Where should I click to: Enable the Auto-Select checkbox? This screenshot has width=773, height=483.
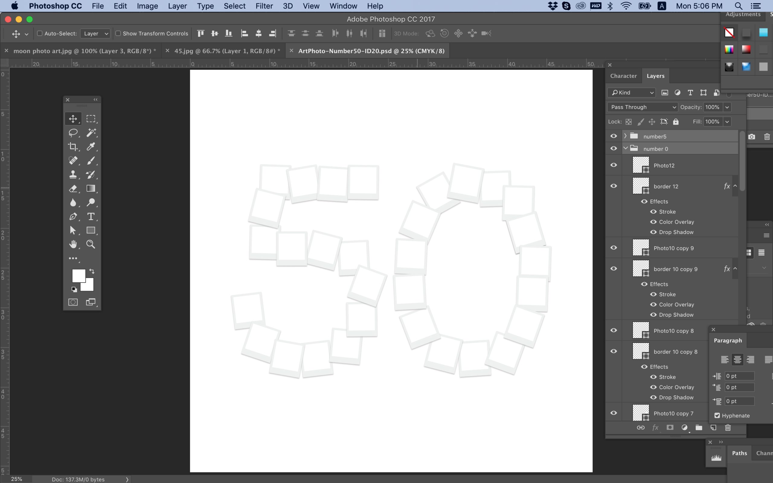[x=40, y=33]
